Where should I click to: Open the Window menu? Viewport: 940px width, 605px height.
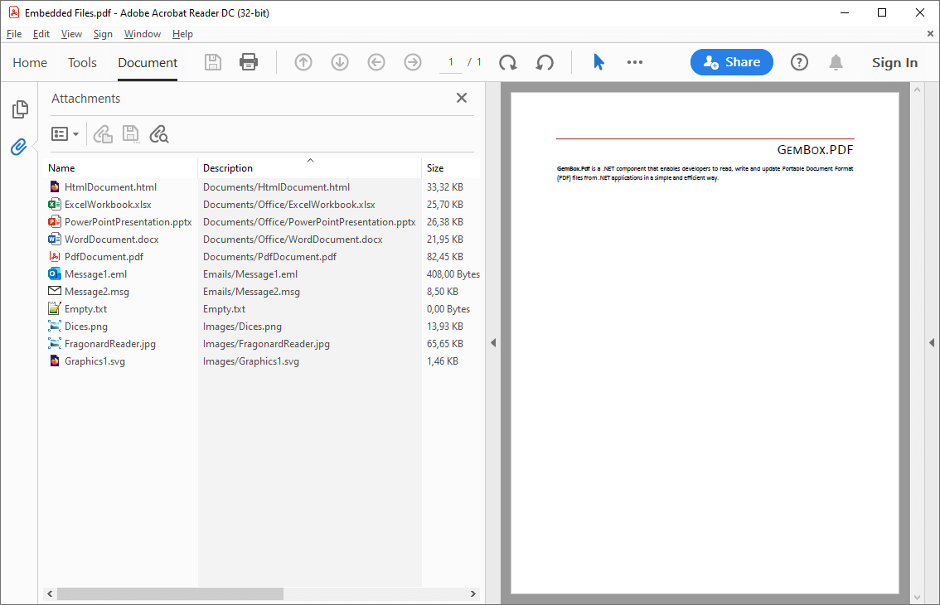[x=142, y=34]
